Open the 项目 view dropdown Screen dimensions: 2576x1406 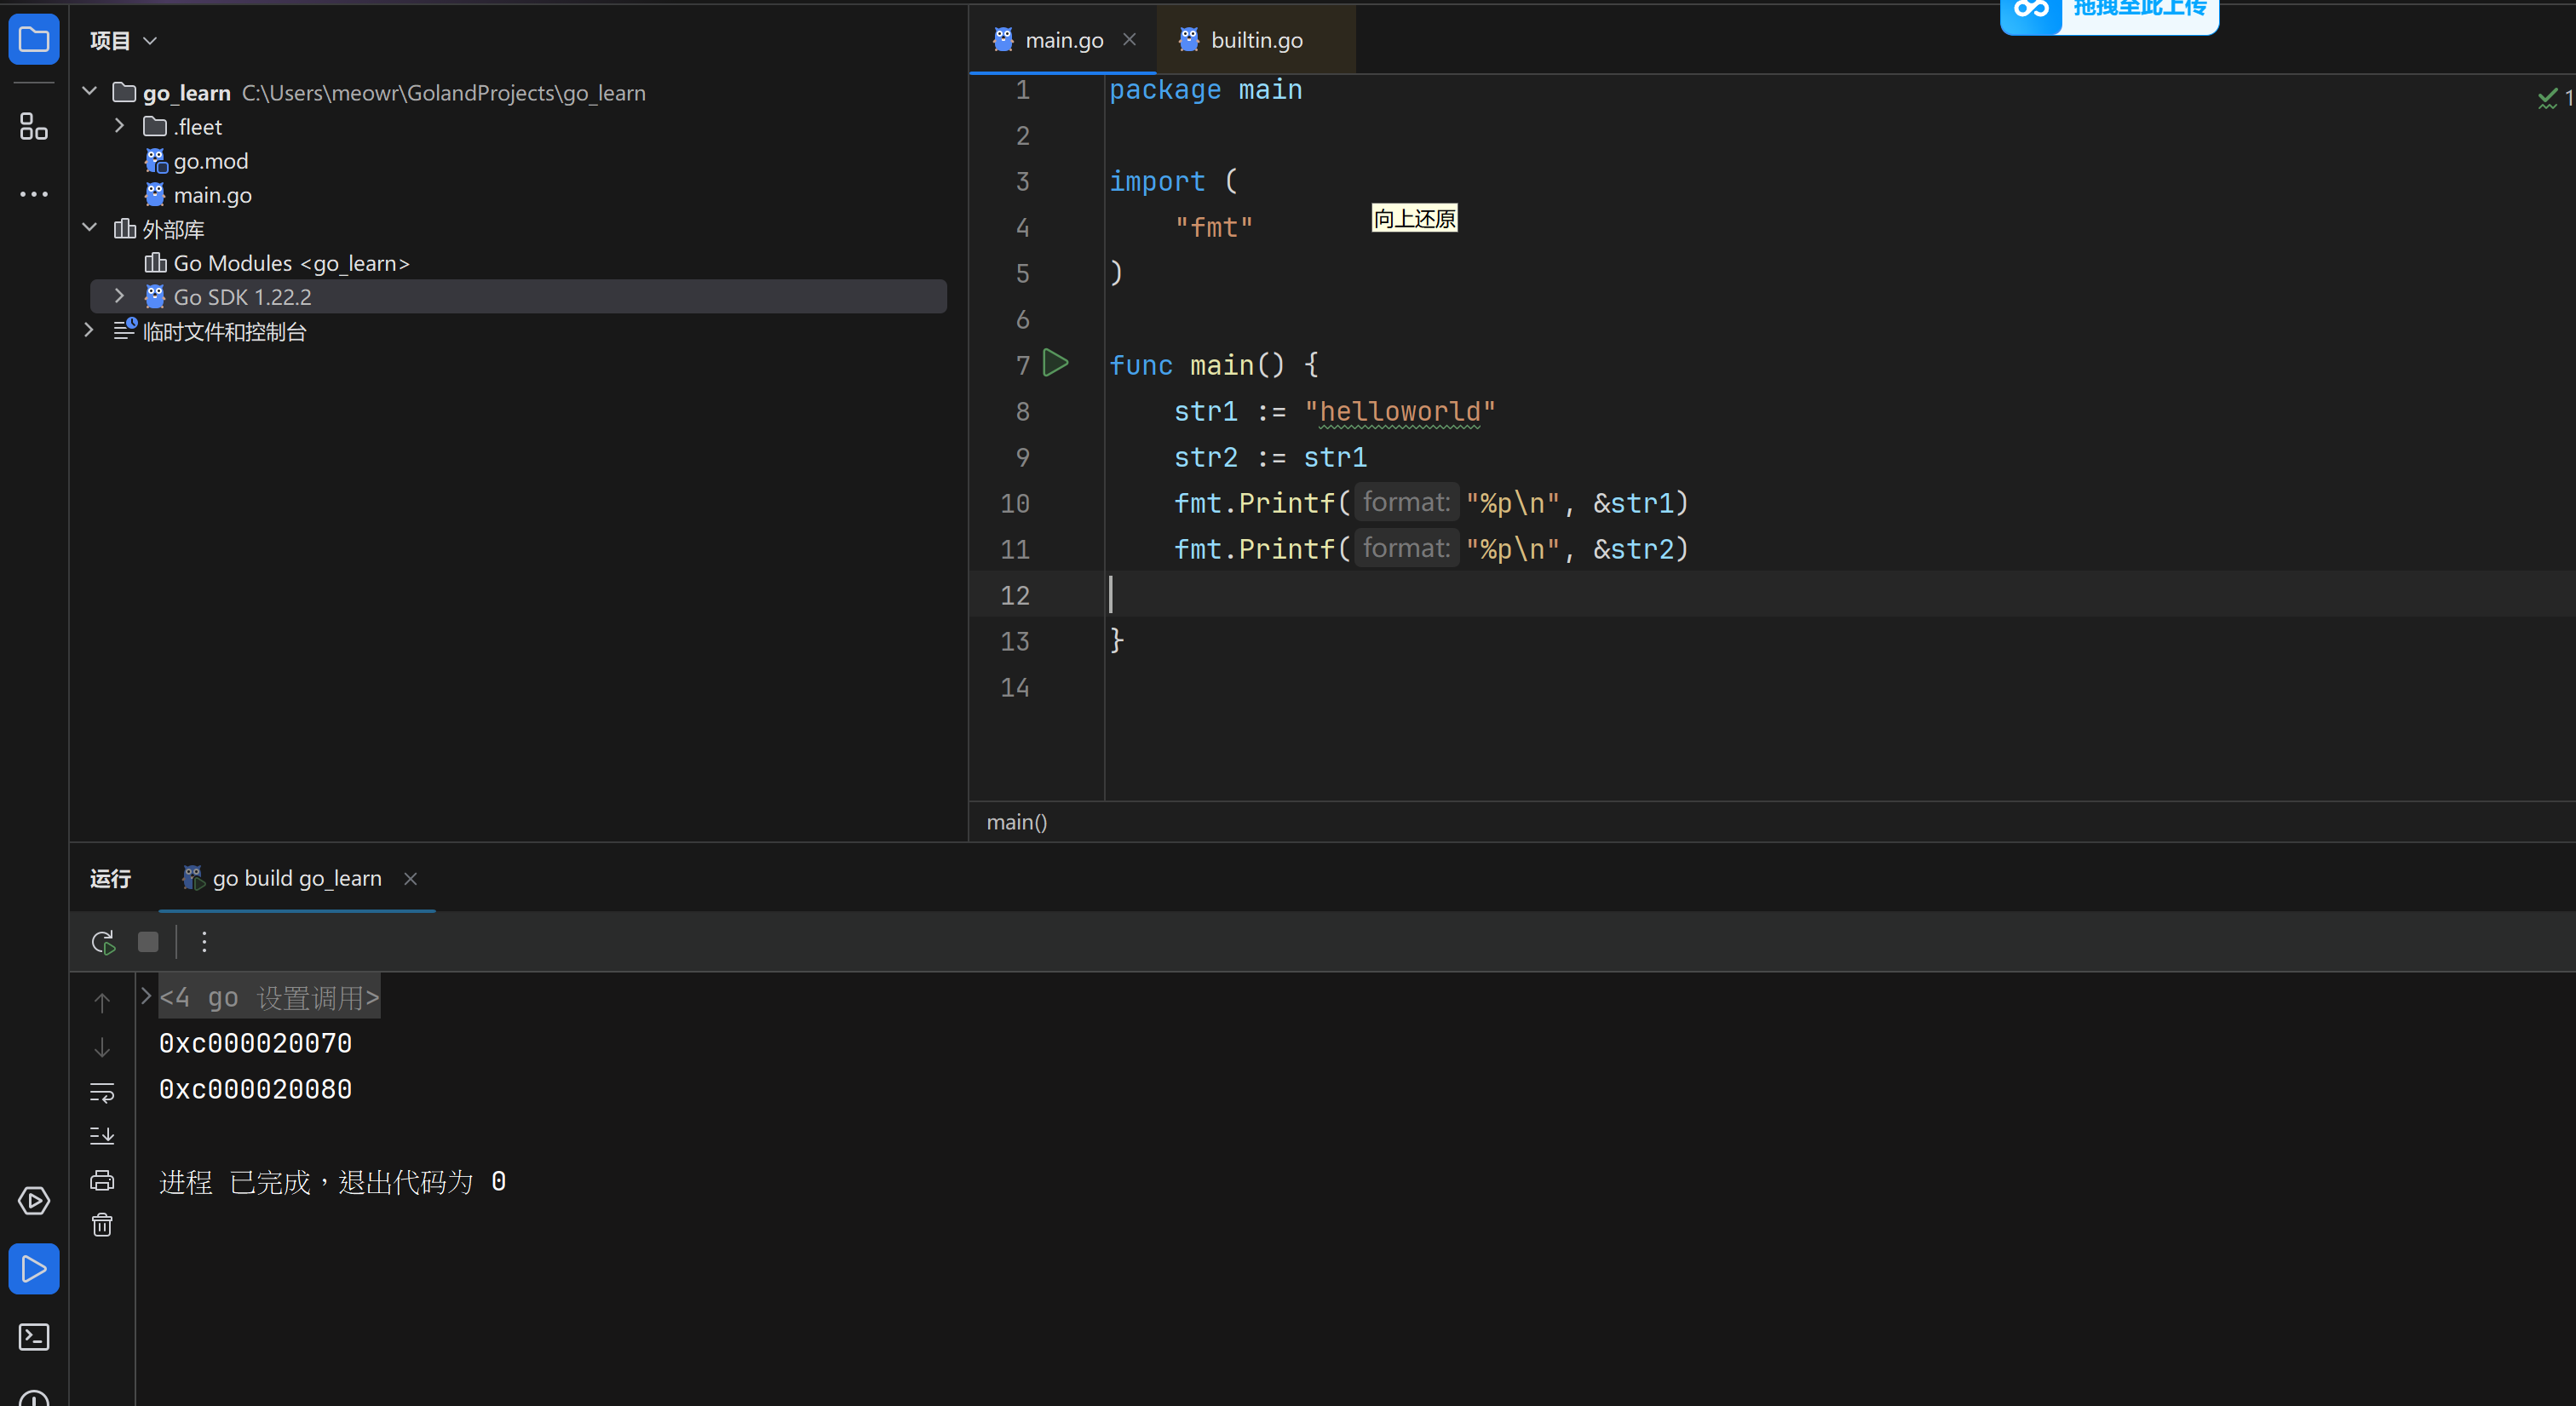click(124, 41)
